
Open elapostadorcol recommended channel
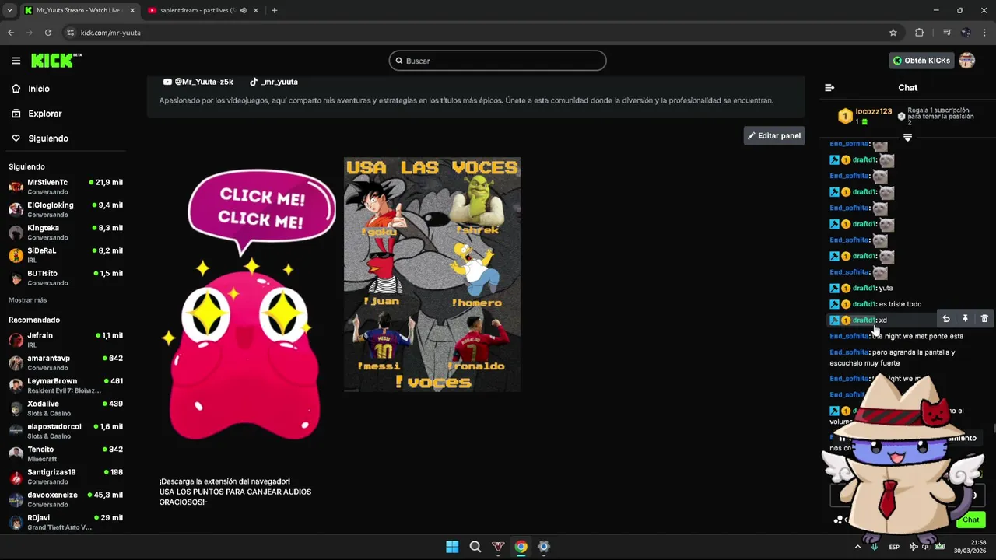[x=65, y=430]
